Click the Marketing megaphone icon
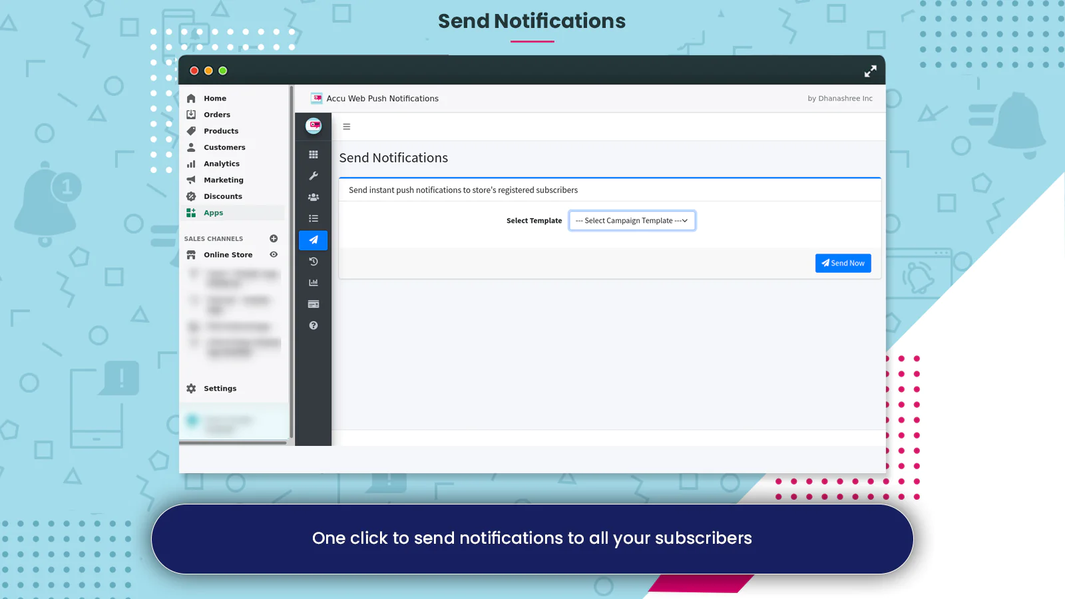Screen dimensions: 1065x599 191,180
